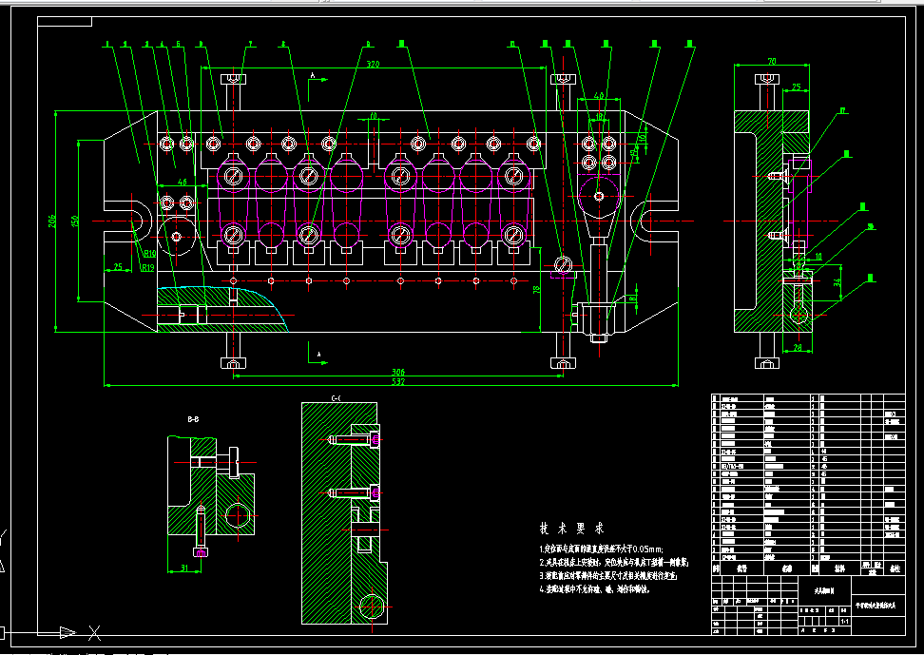The width and height of the screenshot is (924, 655).
Task: Click part balloon number 7
Action: point(250,43)
